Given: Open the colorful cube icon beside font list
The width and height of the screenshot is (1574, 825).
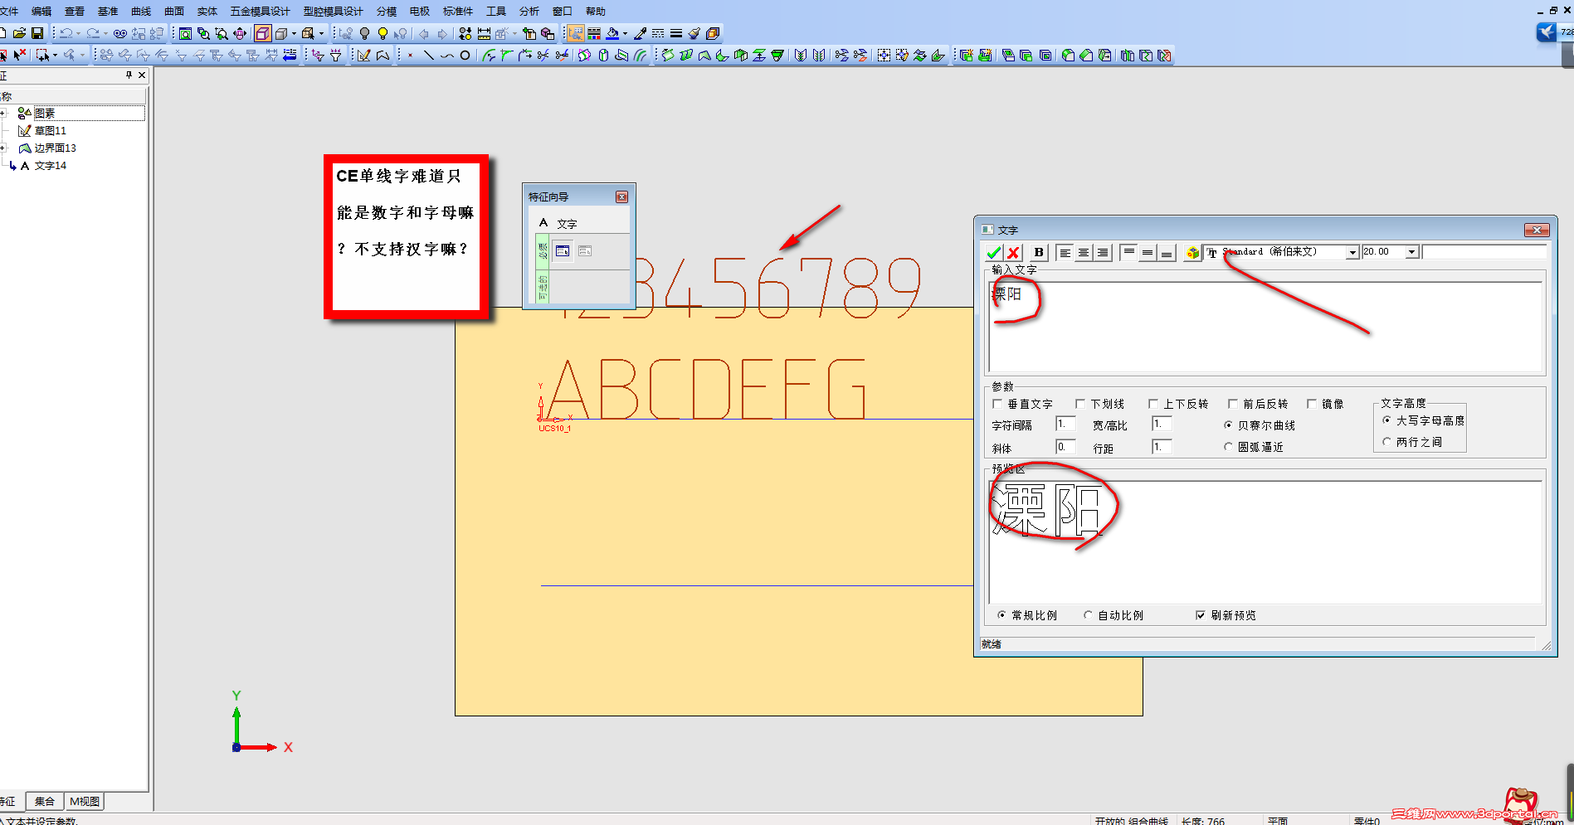Looking at the screenshot, I should click(x=1192, y=252).
